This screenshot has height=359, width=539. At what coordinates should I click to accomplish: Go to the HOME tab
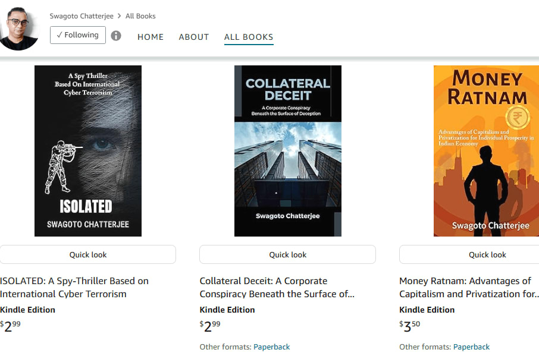coord(151,37)
